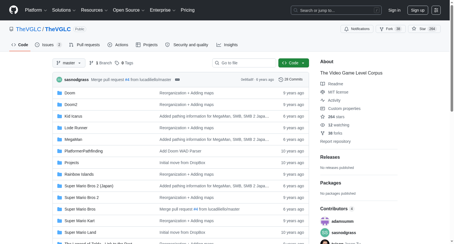Screen dimensions: 454x244
Task: Click the Projects folder icon
Action: coord(60,163)
